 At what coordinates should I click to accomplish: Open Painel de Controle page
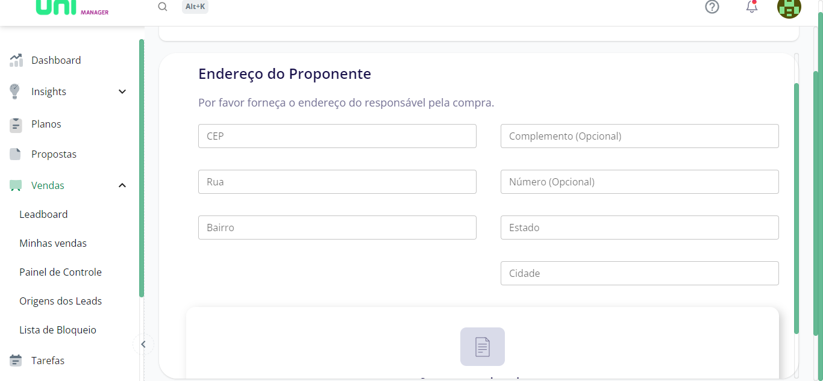(60, 272)
